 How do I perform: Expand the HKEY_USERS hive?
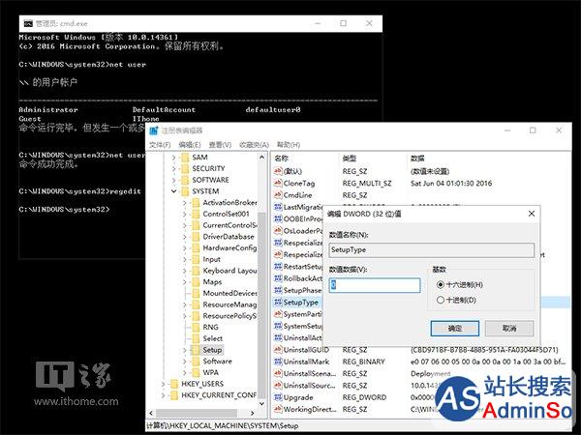coord(163,384)
